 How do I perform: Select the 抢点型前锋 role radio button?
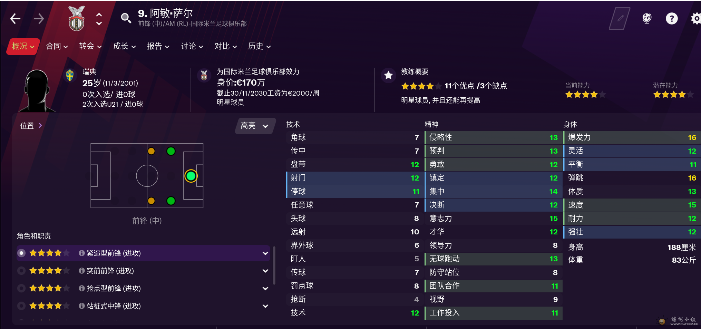point(21,288)
